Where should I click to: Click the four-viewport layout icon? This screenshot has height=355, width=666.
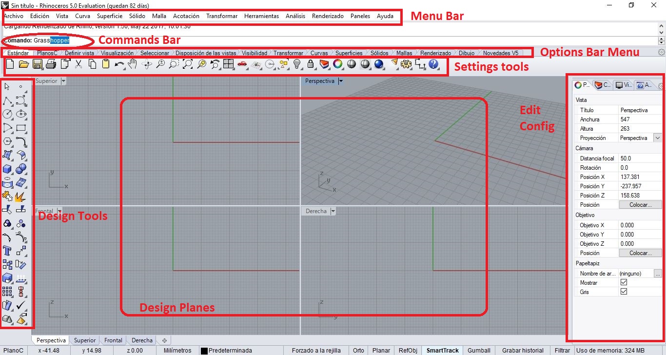229,64
